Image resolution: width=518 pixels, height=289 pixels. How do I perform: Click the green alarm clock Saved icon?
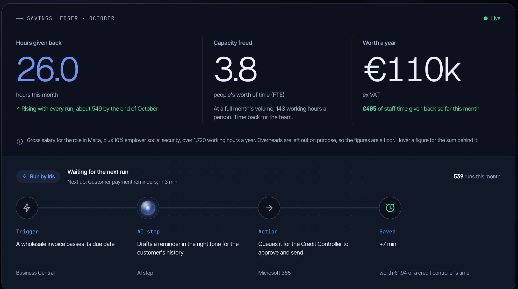pyautogui.click(x=390, y=208)
